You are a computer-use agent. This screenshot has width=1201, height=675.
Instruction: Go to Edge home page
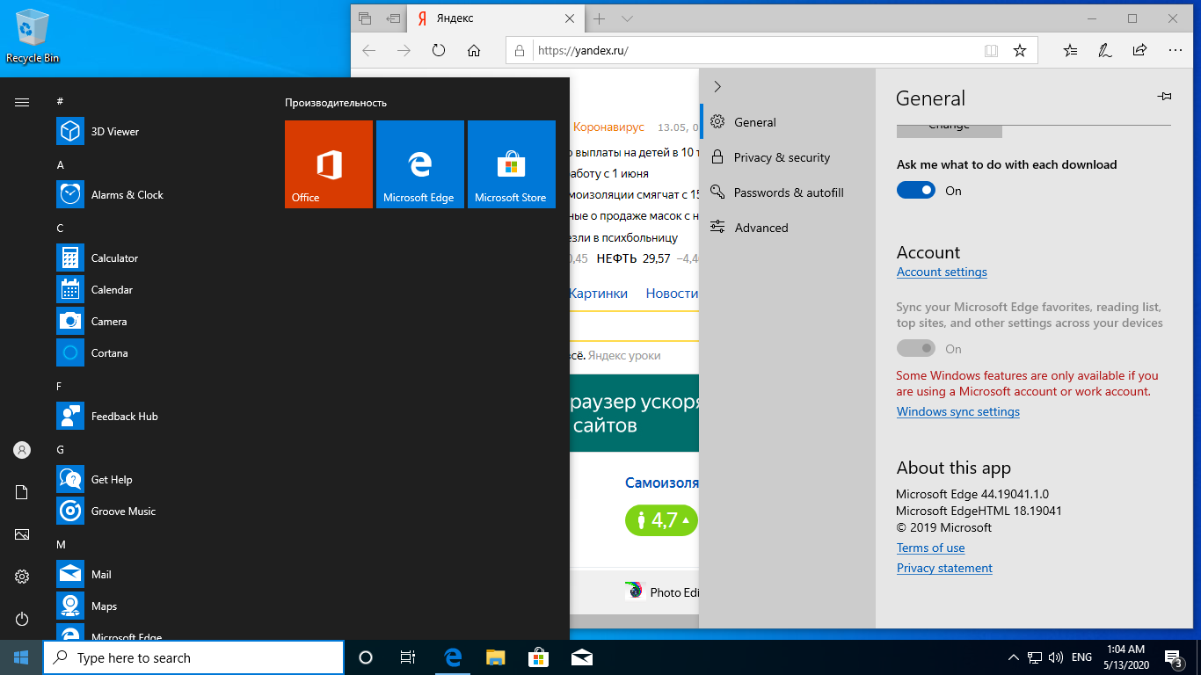point(474,51)
